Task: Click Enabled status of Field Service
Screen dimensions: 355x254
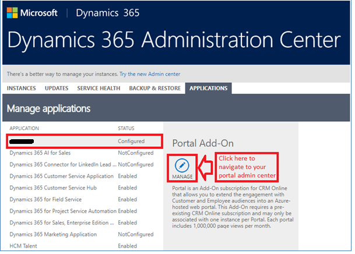Action: tap(128, 199)
